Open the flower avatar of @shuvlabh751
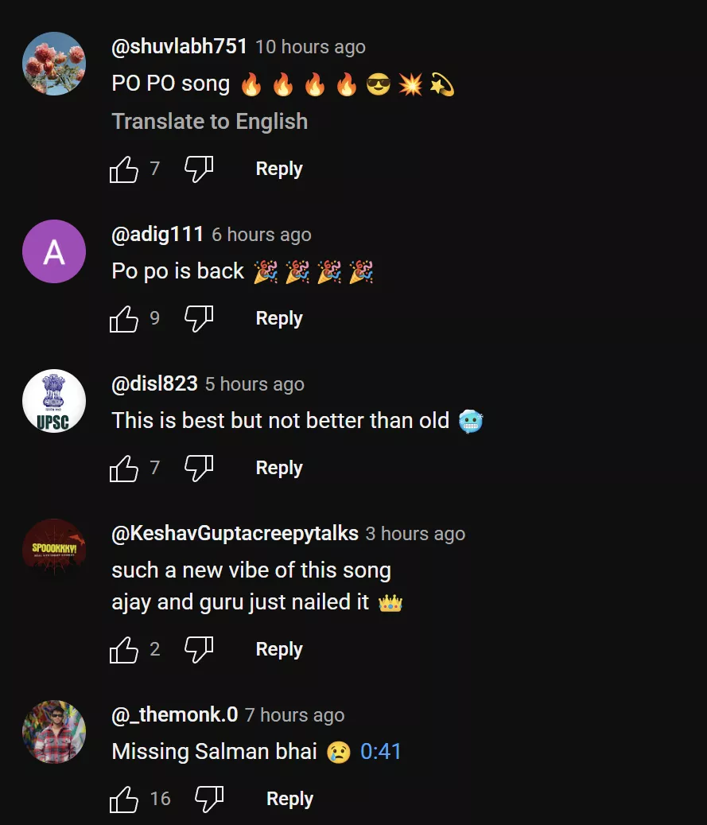Viewport: 707px width, 825px height. (x=54, y=64)
